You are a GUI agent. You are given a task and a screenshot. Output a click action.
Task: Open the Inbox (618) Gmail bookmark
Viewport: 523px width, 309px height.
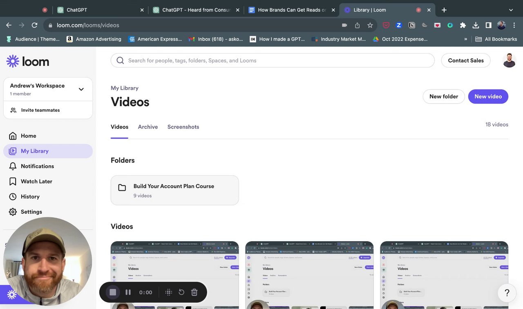[x=216, y=39]
